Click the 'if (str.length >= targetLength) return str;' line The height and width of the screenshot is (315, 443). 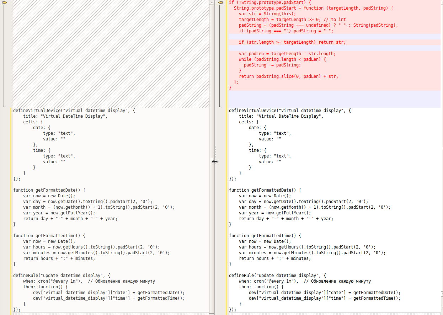(292, 42)
